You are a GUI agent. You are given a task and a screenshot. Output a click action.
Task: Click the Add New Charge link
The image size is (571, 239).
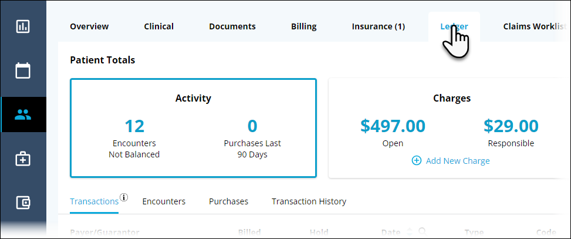[457, 160]
